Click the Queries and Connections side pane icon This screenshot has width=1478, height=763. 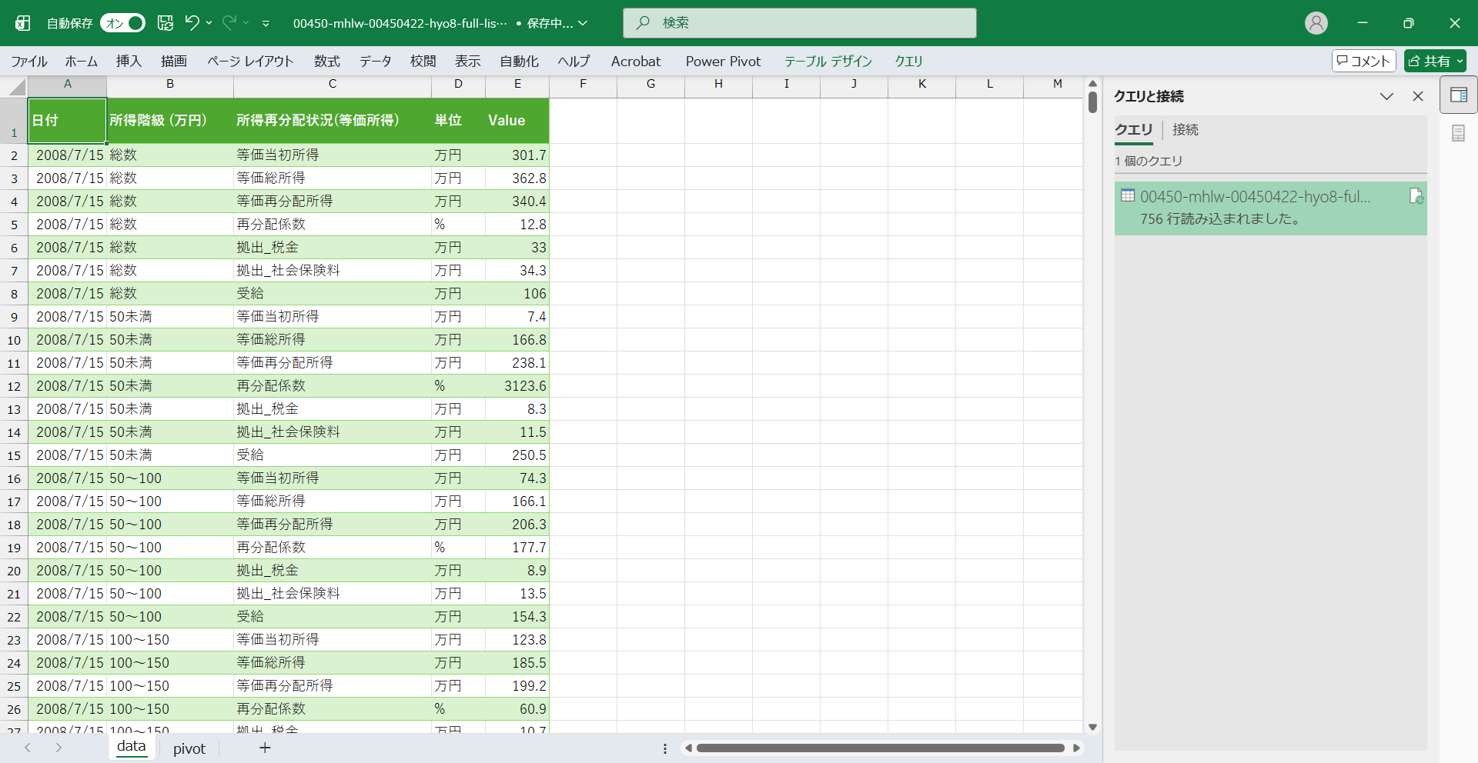[1458, 95]
